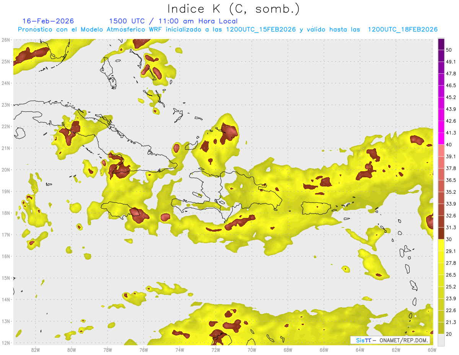Click the 46.5 value on the color scale
This screenshot has width=459, height=355.
[451, 85]
